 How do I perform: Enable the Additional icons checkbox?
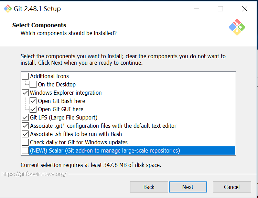pyautogui.click(x=25, y=76)
